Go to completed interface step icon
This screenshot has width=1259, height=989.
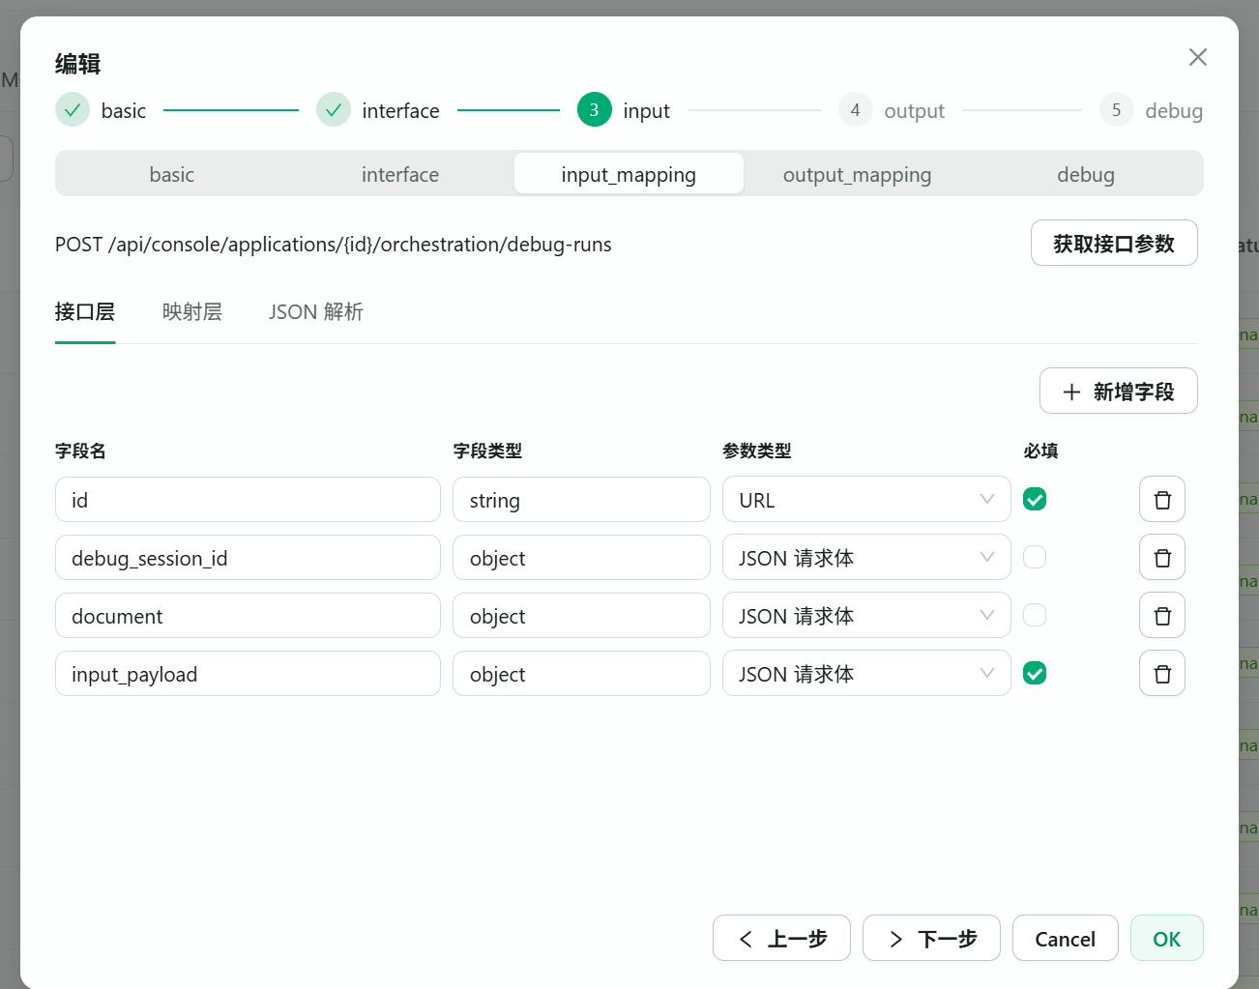click(334, 110)
